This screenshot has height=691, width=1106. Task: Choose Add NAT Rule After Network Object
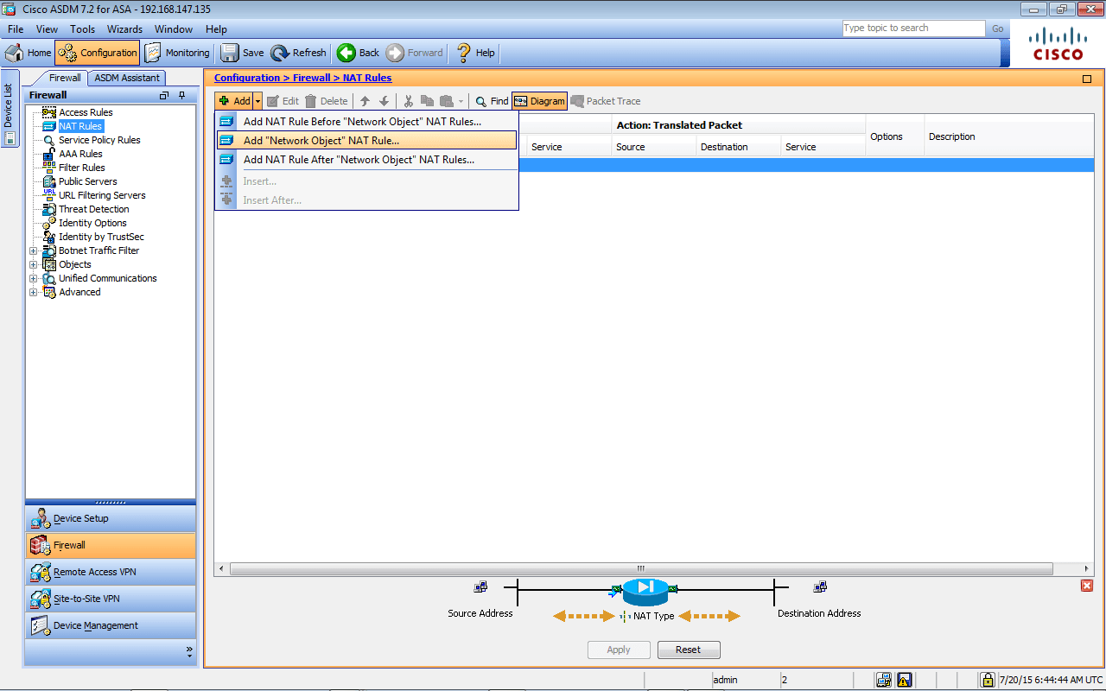point(366,160)
